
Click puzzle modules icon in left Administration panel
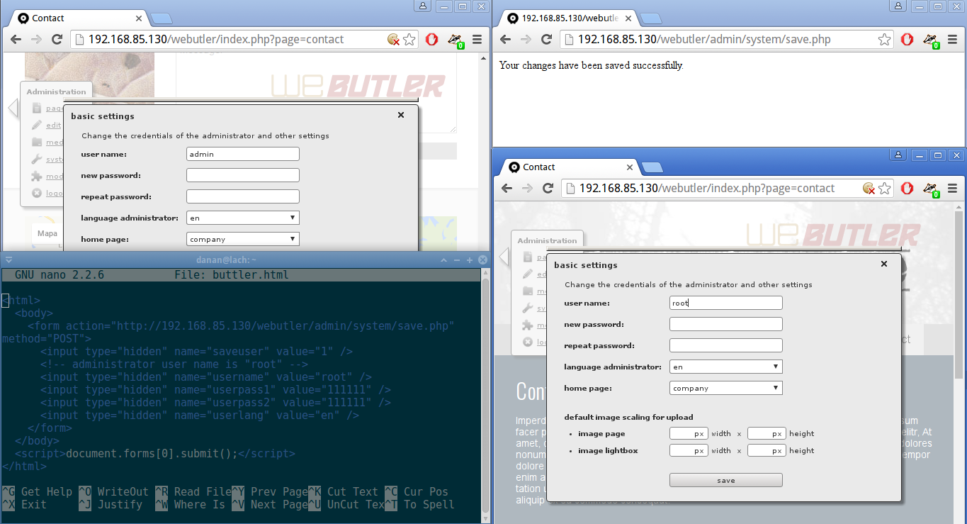click(37, 177)
